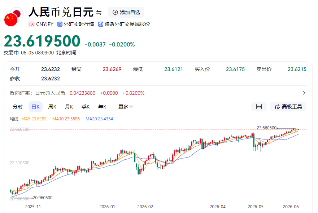
Task: Add CNYJPY to watchlist with 添加自选
Action: [x=126, y=12]
